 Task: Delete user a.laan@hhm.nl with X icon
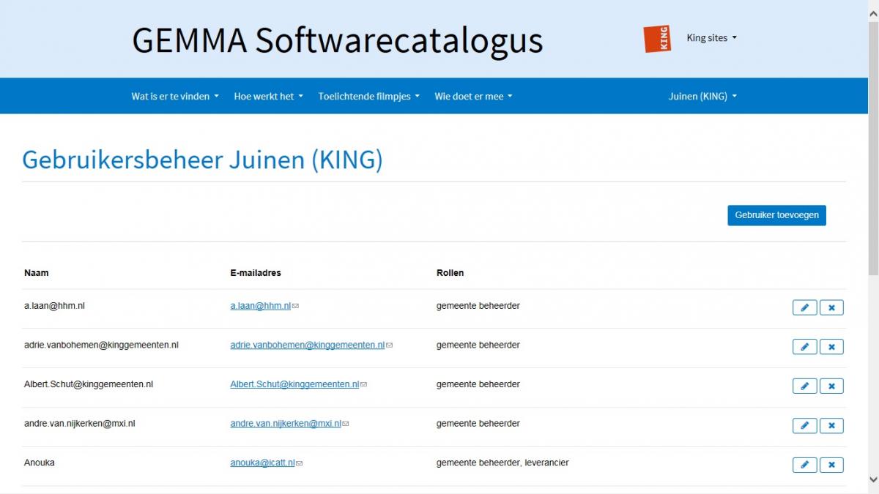831,307
